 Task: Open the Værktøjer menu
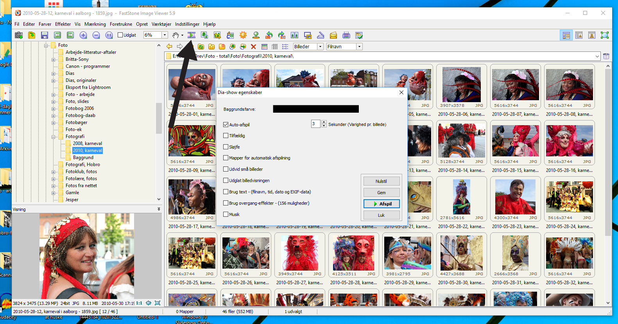click(161, 24)
